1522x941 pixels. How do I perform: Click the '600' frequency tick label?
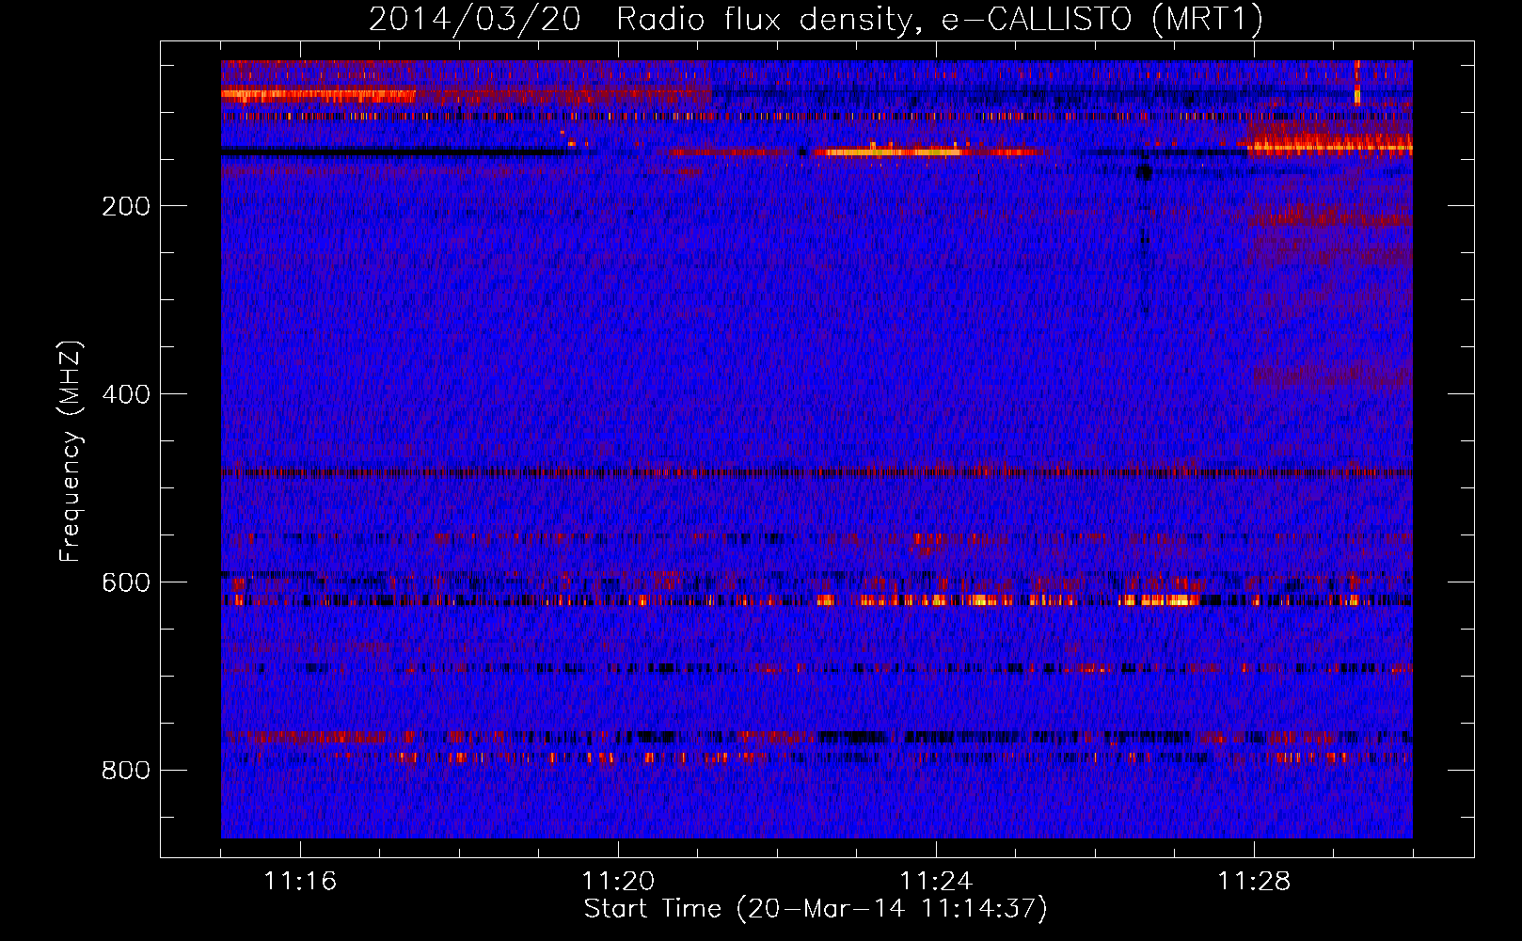[126, 582]
